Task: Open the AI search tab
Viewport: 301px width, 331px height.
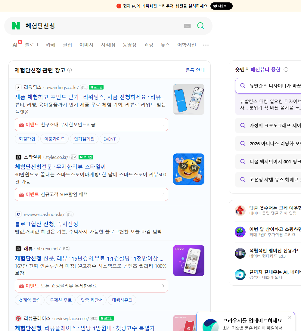Action: pyautogui.click(x=15, y=45)
